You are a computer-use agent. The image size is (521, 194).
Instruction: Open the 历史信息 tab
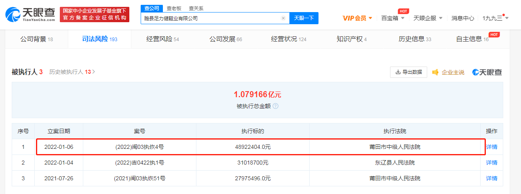click(x=415, y=39)
